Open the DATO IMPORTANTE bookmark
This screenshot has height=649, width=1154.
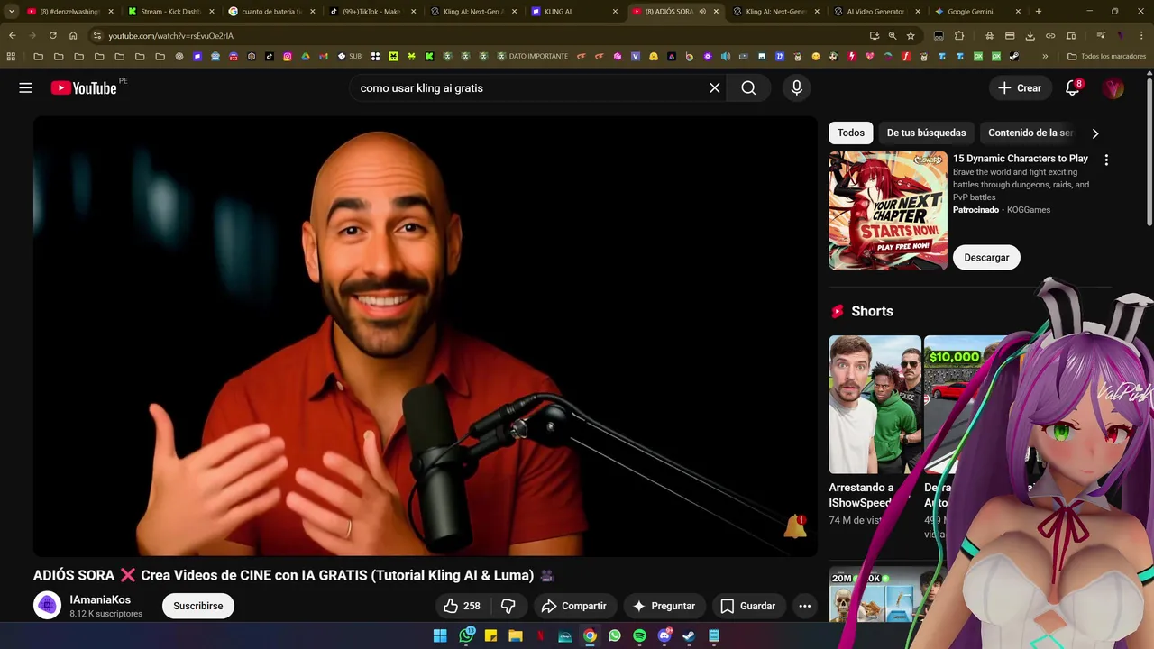[533, 56]
